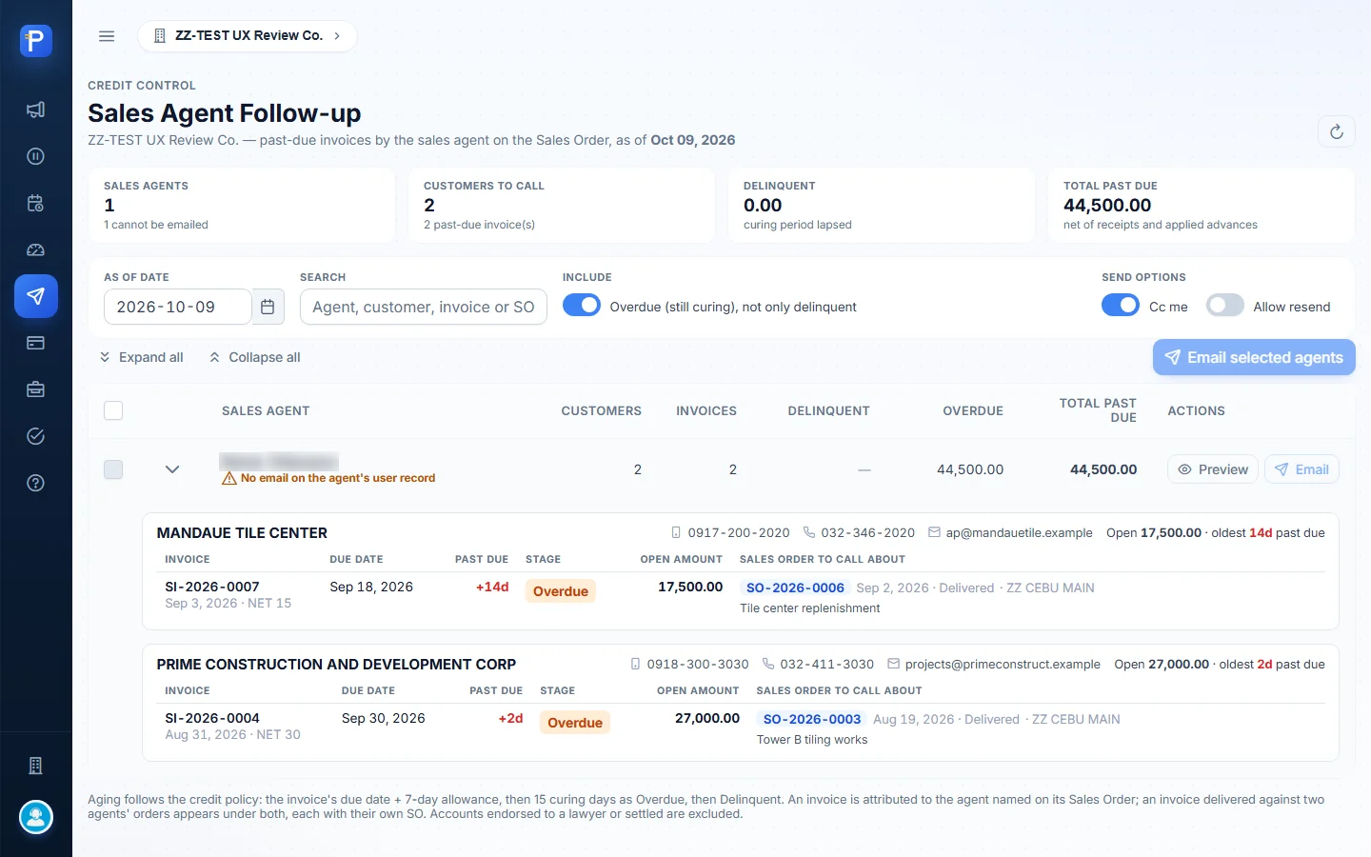1371x857 pixels.
Task: Click the landline icon for Mandaue Tile Center
Action: [x=809, y=533]
